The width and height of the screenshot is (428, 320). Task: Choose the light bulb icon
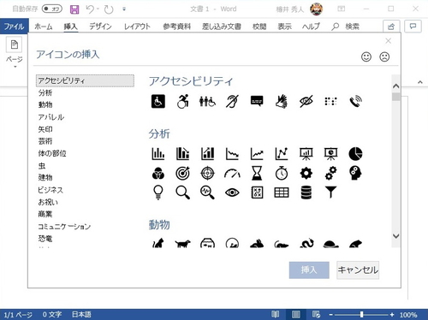pos(158,193)
